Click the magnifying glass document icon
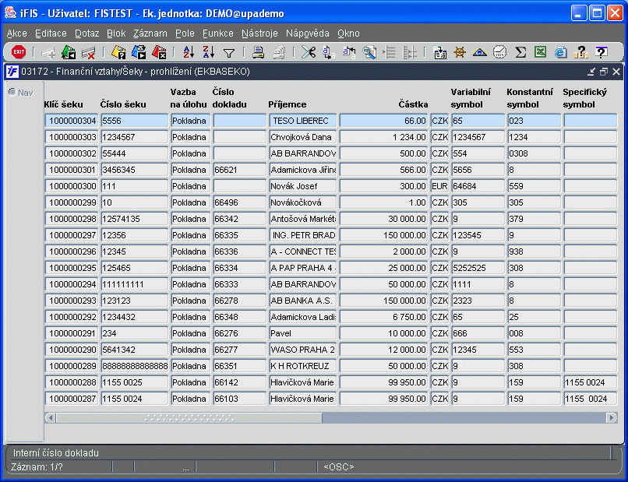The image size is (628, 482). pos(369,52)
